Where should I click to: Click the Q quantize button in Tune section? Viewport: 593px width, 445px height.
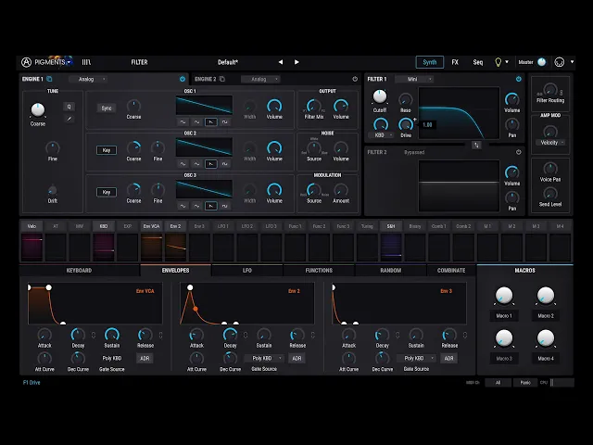coord(69,107)
